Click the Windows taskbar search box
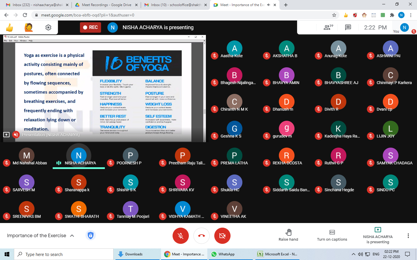Image resolution: width=417 pixels, height=260 pixels. [x=64, y=254]
